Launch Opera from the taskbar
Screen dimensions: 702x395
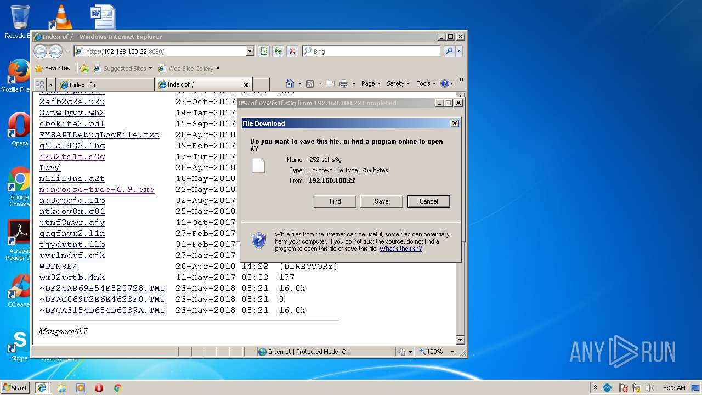[99, 388]
